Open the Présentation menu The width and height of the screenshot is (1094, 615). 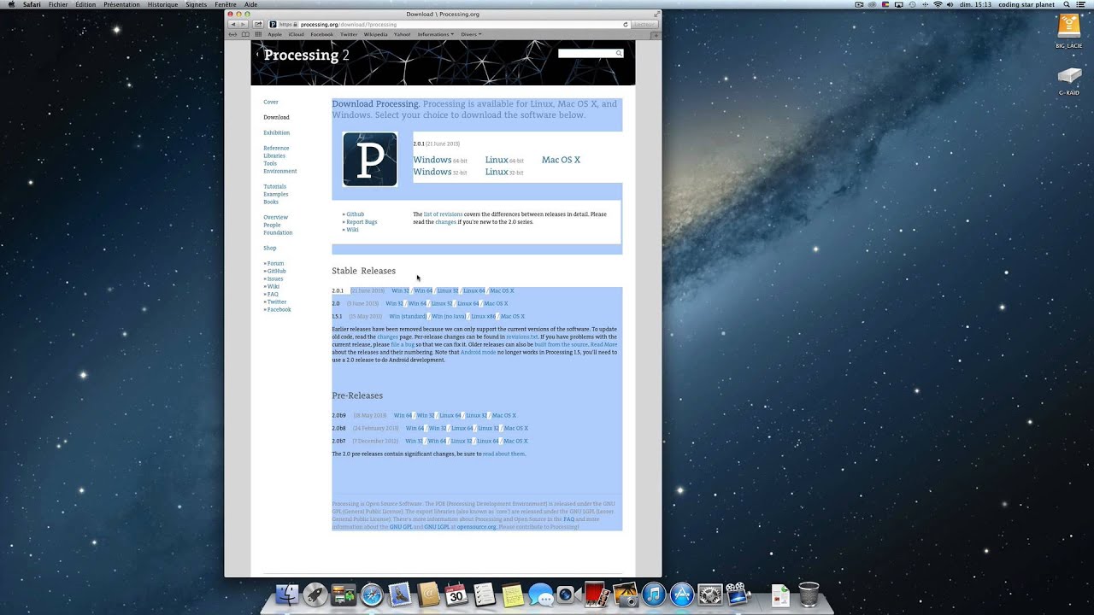122,4
